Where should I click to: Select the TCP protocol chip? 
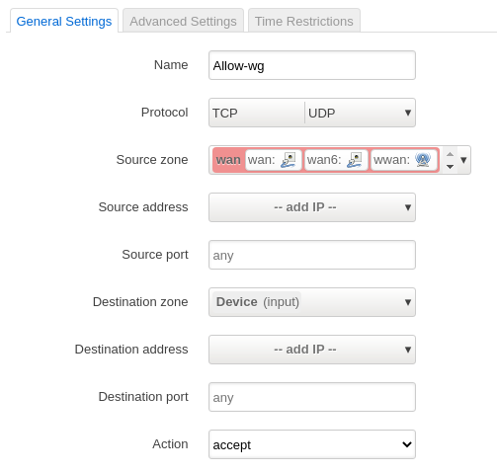(x=224, y=113)
